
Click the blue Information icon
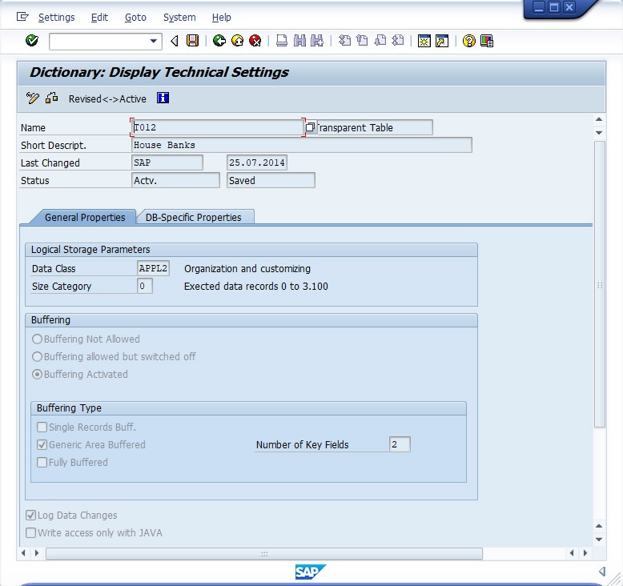point(163,98)
